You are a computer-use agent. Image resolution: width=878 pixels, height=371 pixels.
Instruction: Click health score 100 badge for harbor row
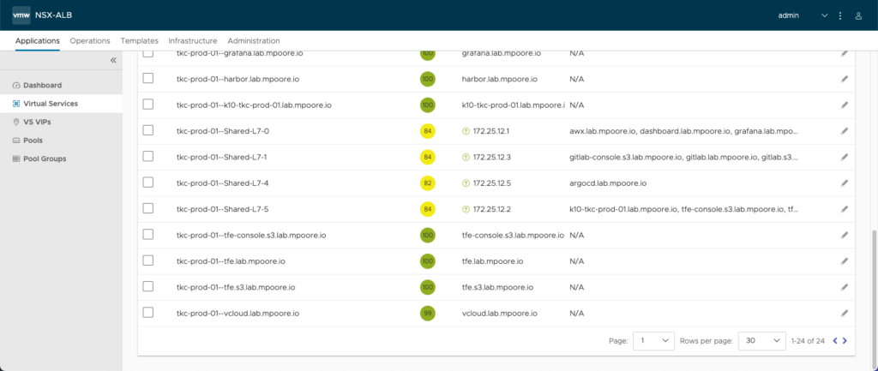(x=428, y=80)
